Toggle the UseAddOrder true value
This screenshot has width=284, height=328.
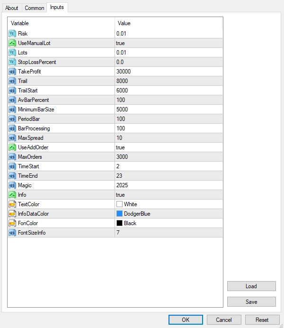[x=168, y=147]
